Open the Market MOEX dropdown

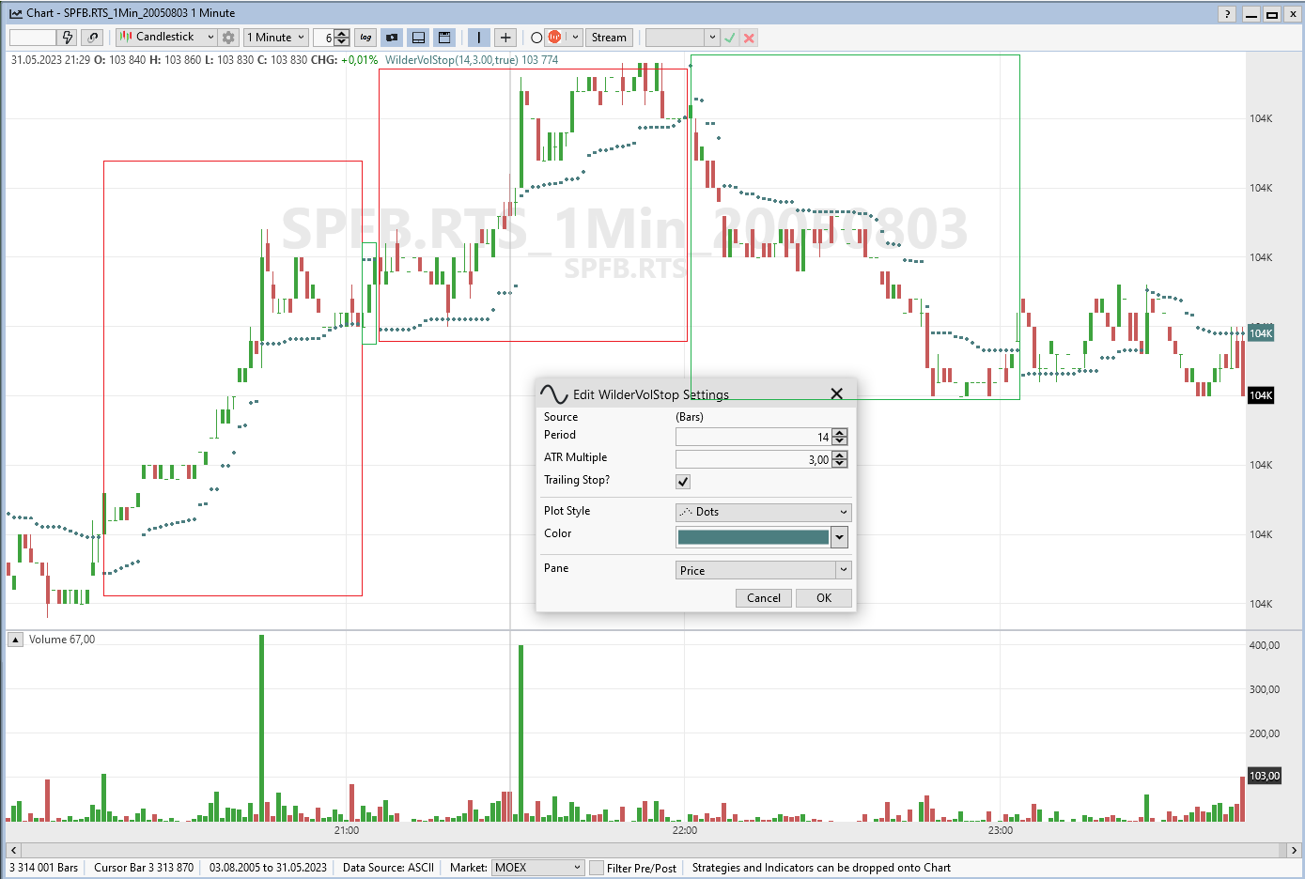click(x=538, y=868)
